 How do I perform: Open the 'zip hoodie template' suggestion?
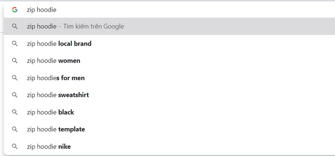point(169,129)
